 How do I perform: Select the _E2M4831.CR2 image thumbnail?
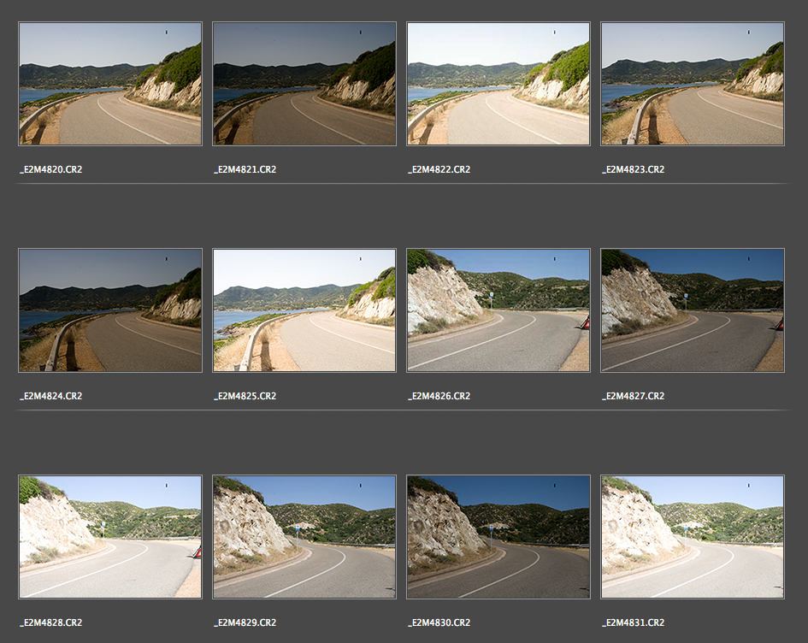(x=693, y=537)
